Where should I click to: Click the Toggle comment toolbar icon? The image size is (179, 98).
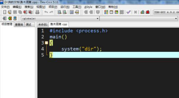pos(98,12)
